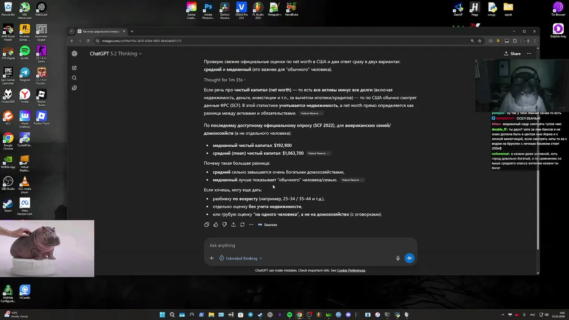
Task: Select the ChatGPT conversation tab
Action: coord(101,32)
